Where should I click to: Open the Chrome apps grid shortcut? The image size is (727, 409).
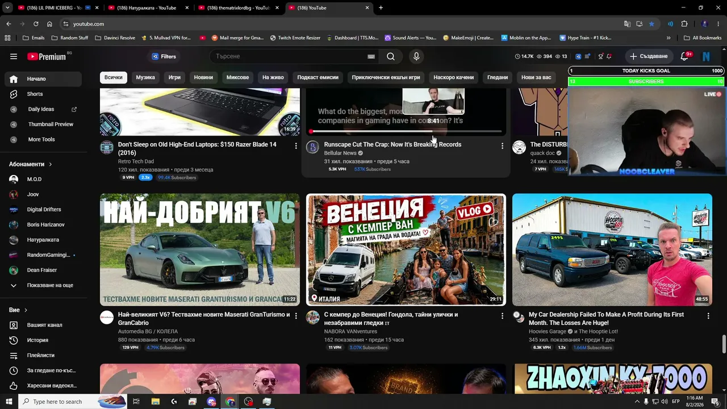click(x=7, y=38)
